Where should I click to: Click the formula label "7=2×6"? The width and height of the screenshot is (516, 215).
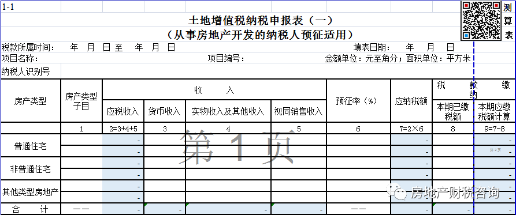point(411,129)
